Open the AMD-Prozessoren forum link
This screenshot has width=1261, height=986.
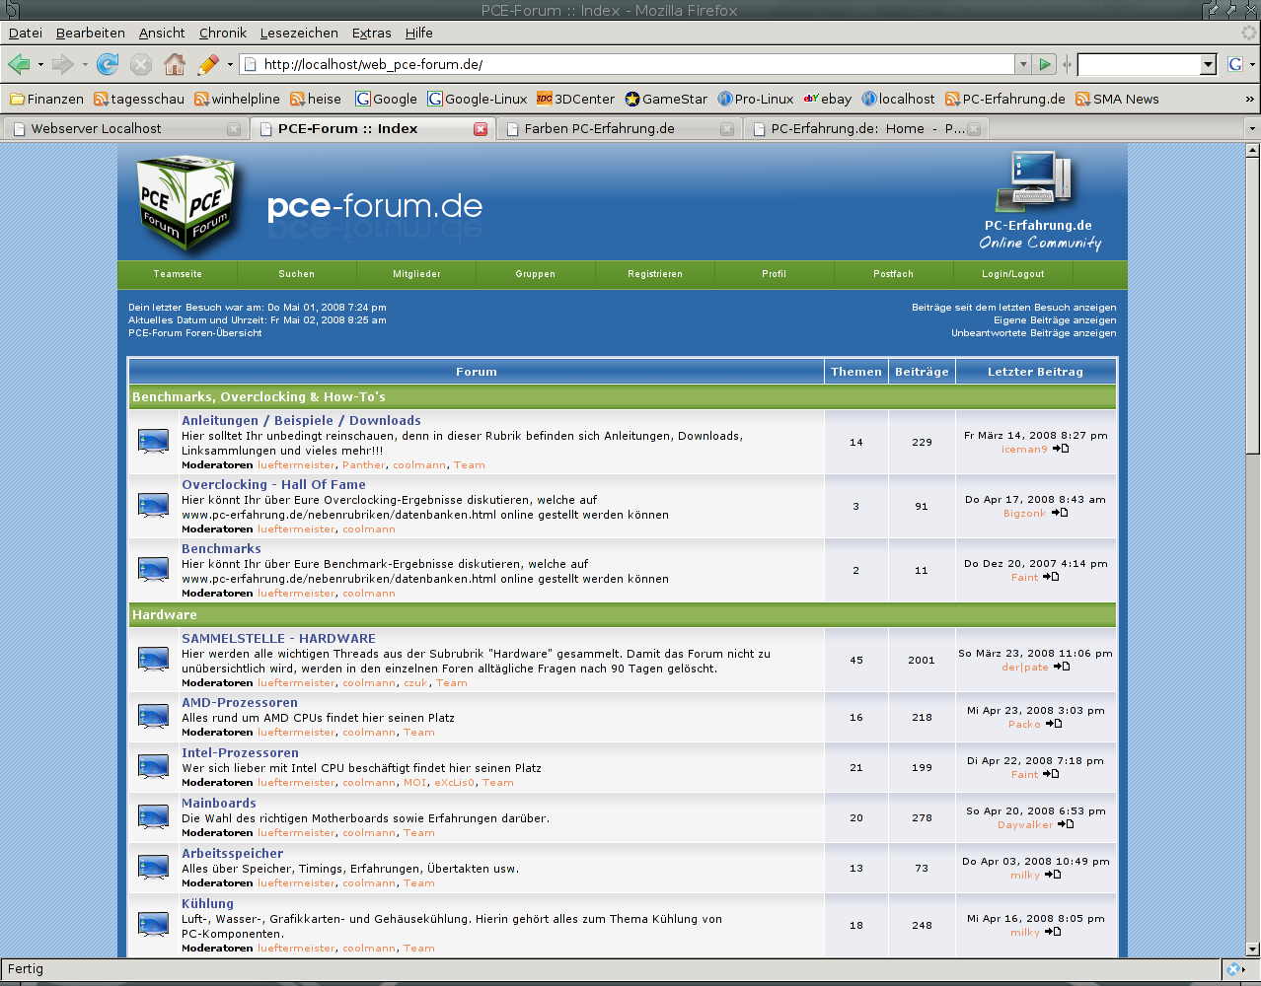click(x=240, y=703)
